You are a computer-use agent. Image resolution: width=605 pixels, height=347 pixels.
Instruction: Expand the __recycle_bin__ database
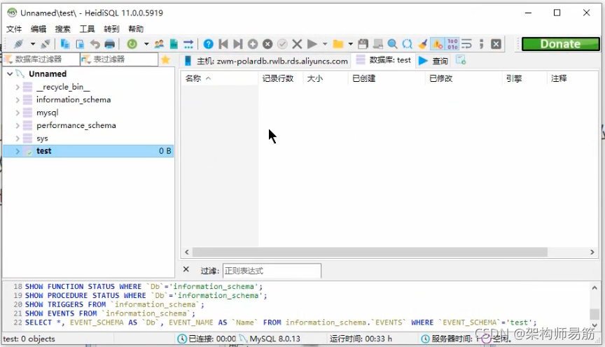point(18,87)
